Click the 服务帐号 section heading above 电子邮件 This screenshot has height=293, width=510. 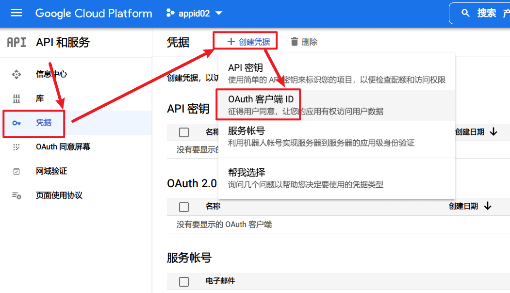[x=189, y=258]
